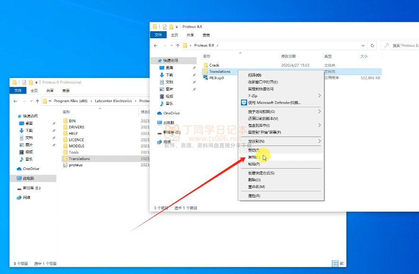Click up-folder arrow in Proteus 8.9 window
The image size is (419, 274).
pyautogui.click(x=178, y=45)
